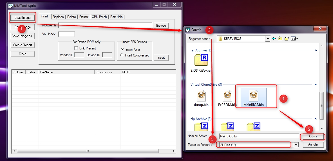Select the EePROM.bin file
This screenshot has height=161, width=333.
(227, 98)
